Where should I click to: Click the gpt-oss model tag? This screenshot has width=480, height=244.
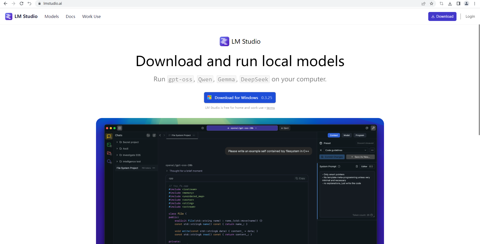180,79
